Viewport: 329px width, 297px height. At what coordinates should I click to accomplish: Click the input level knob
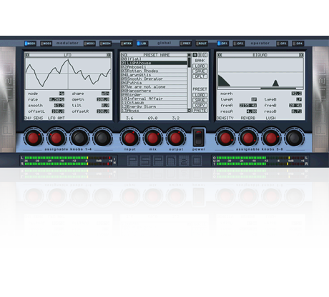pyautogui.click(x=129, y=138)
